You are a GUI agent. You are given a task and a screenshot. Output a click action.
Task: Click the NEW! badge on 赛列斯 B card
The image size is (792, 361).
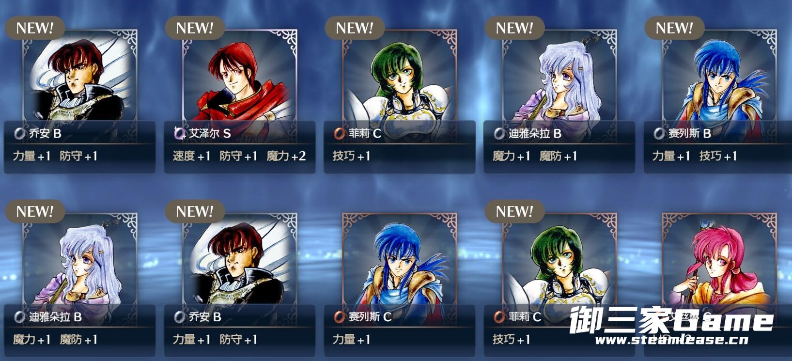coord(674,28)
